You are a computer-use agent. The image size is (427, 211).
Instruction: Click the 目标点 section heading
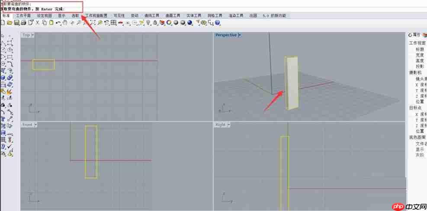415,108
